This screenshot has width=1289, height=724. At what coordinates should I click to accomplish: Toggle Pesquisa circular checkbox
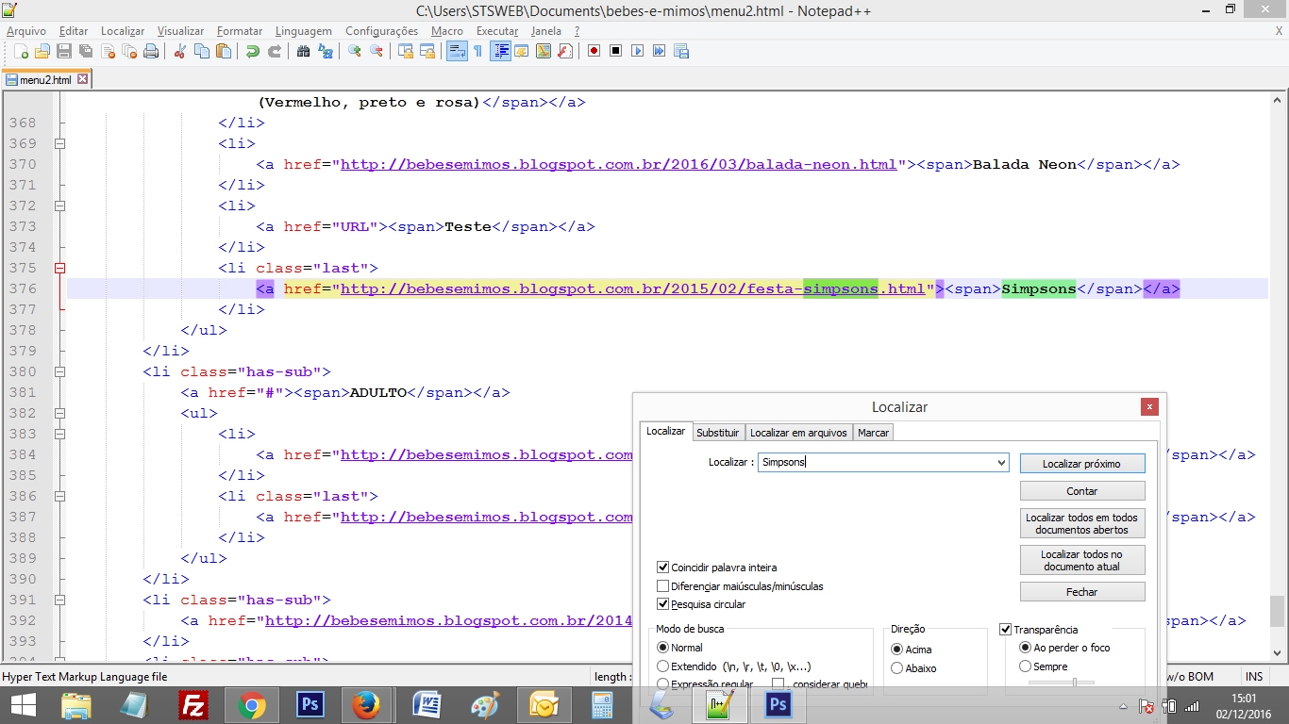click(663, 604)
